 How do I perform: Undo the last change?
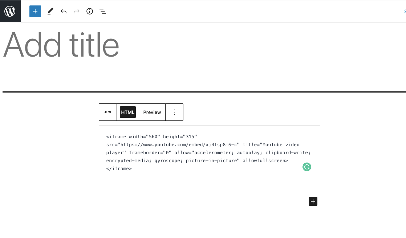[x=63, y=11]
